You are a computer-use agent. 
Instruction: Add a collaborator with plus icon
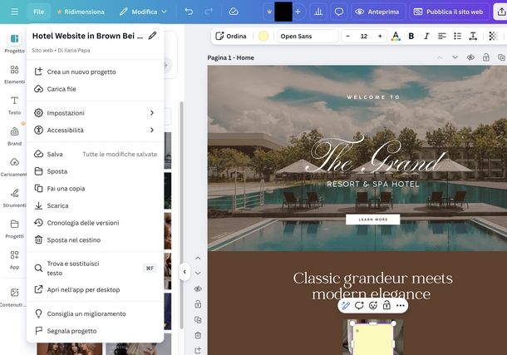[298, 12]
